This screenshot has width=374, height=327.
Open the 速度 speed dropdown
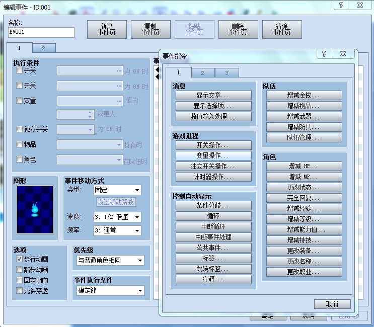coord(117,217)
